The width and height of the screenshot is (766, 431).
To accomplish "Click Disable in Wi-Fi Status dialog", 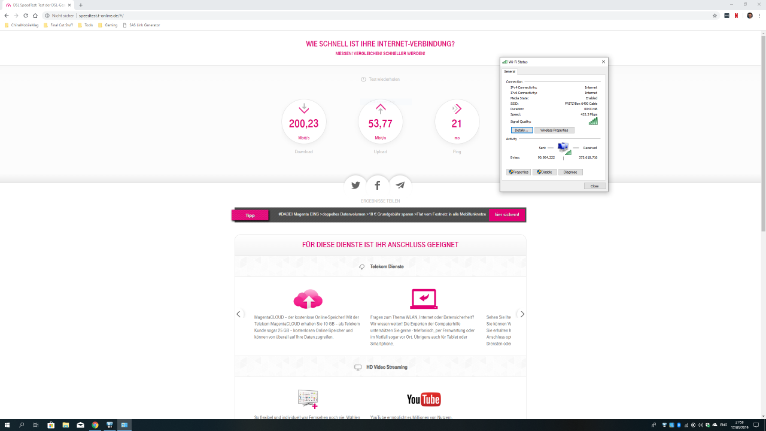I will [545, 172].
